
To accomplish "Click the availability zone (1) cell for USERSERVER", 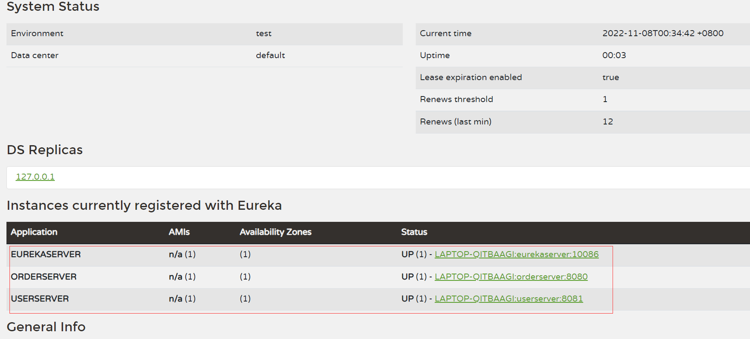I will pos(245,299).
